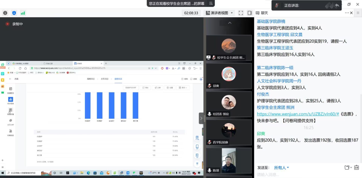This screenshot has height=178, width=362.
Task: Close the chat panel
Action: (352, 13)
